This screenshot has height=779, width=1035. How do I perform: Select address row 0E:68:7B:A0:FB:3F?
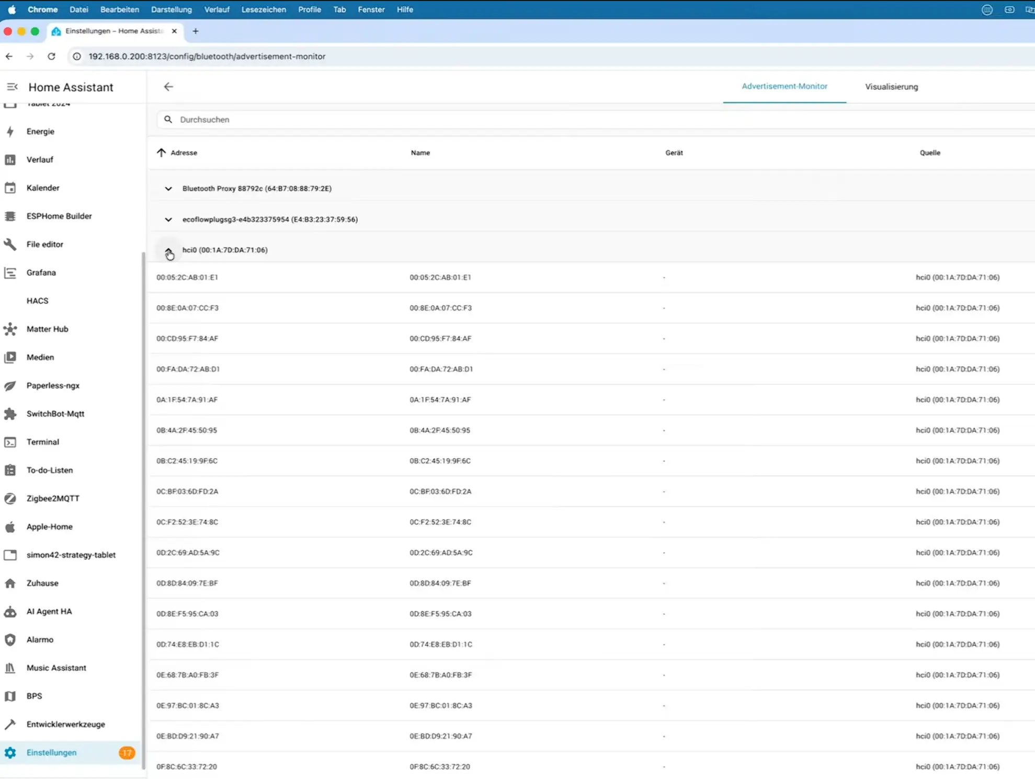(x=592, y=675)
